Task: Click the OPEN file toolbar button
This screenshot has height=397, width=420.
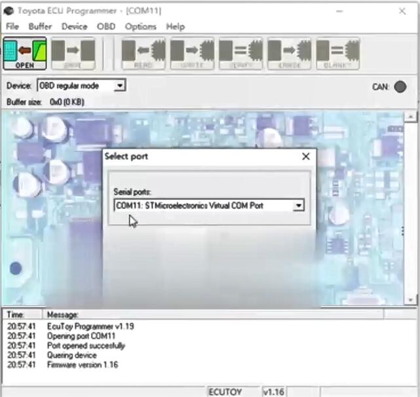Action: 25,54
